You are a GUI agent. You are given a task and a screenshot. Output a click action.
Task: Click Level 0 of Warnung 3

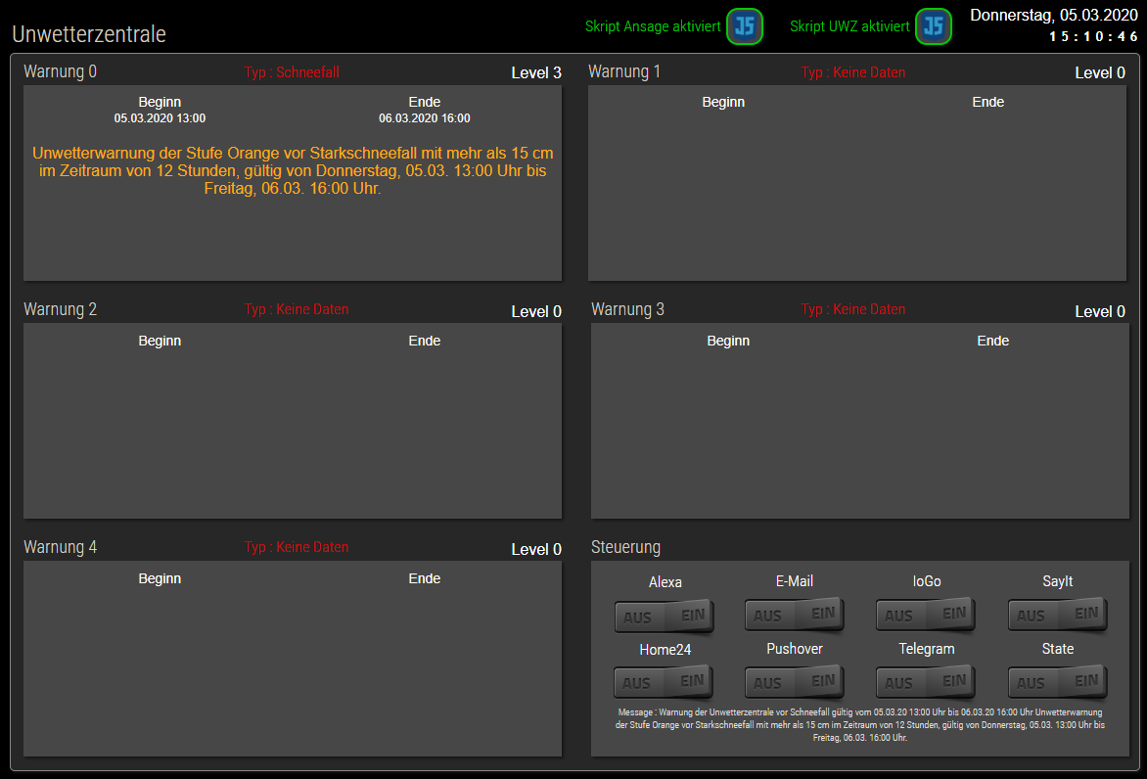click(x=1100, y=311)
